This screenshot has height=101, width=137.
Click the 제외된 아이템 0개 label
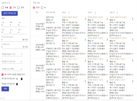coord(8,84)
